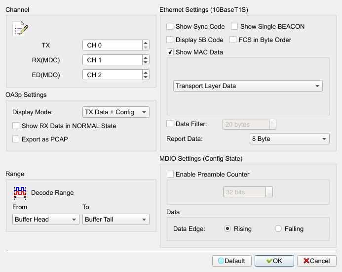Click the Data Edge label

(x=189, y=229)
